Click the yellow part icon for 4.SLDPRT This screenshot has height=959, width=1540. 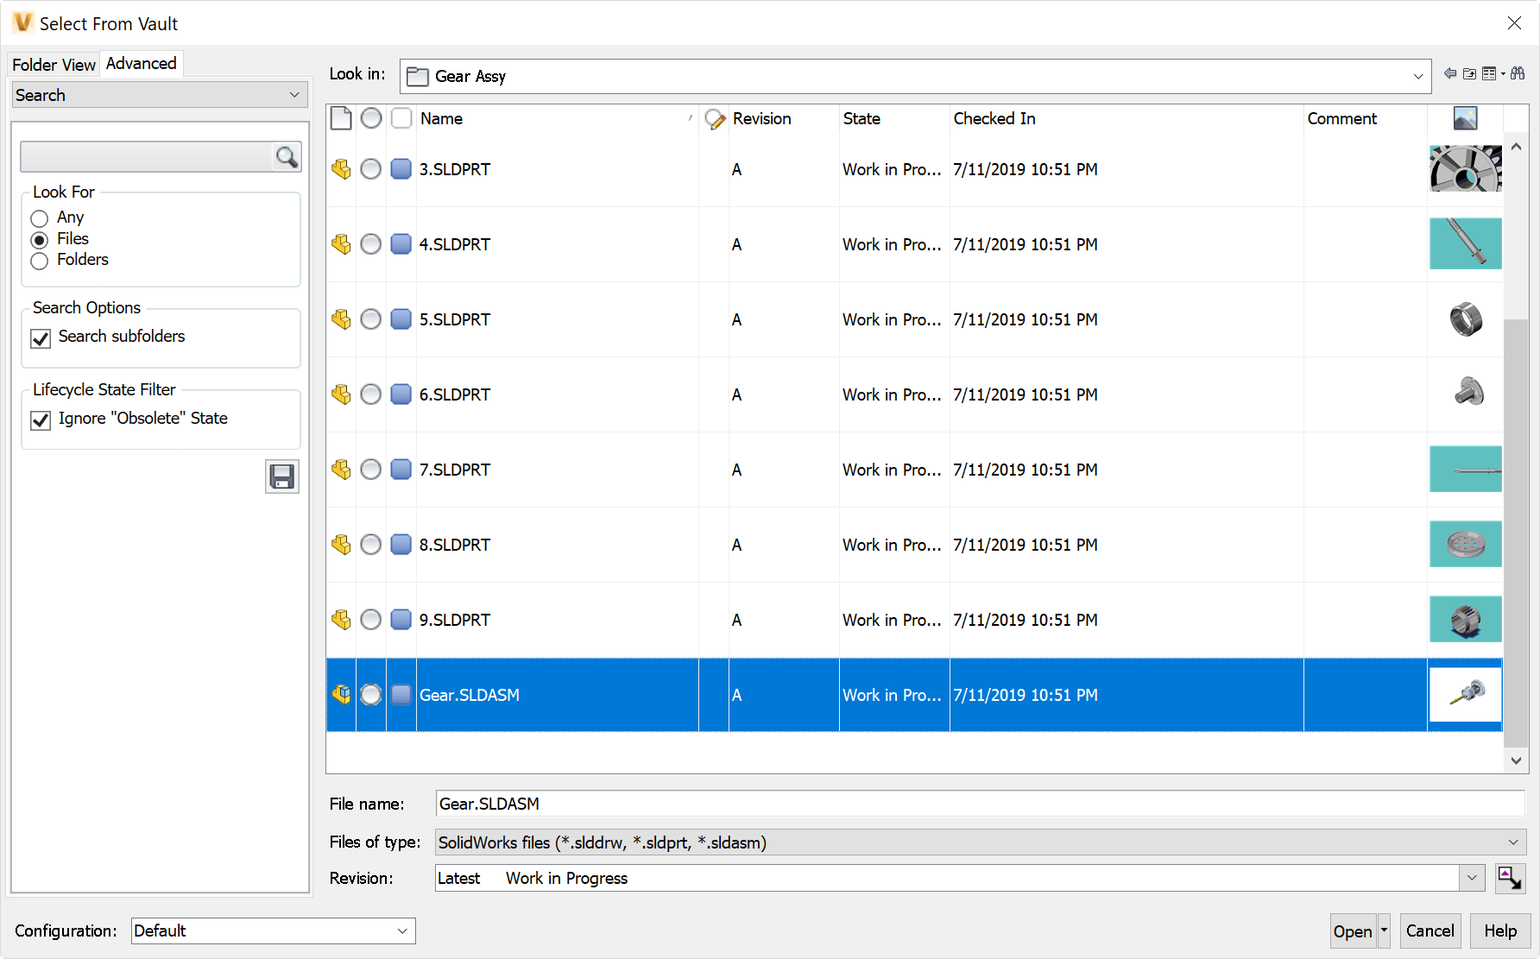[x=341, y=244]
